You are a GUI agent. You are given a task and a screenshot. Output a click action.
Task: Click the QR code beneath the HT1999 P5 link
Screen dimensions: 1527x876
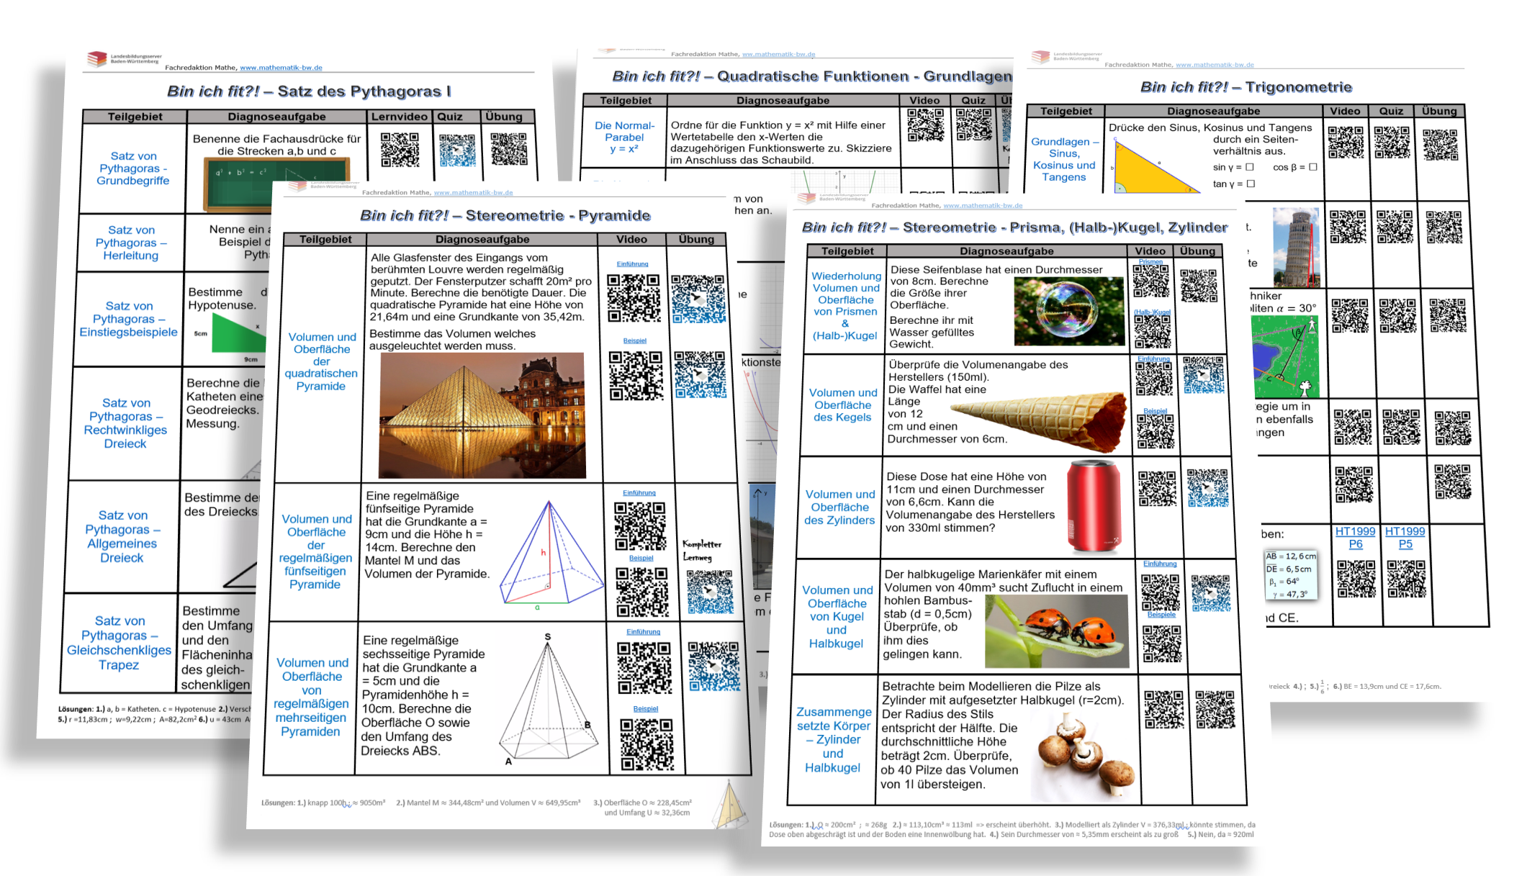[1406, 579]
